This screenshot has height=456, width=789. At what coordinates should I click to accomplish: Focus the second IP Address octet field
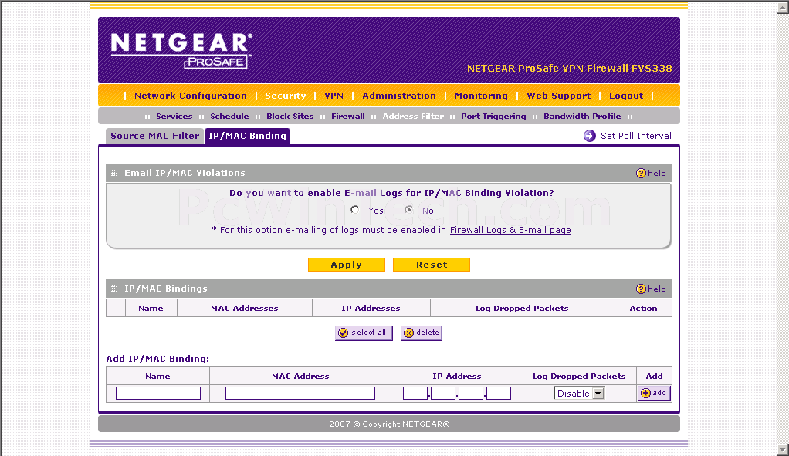[443, 394]
